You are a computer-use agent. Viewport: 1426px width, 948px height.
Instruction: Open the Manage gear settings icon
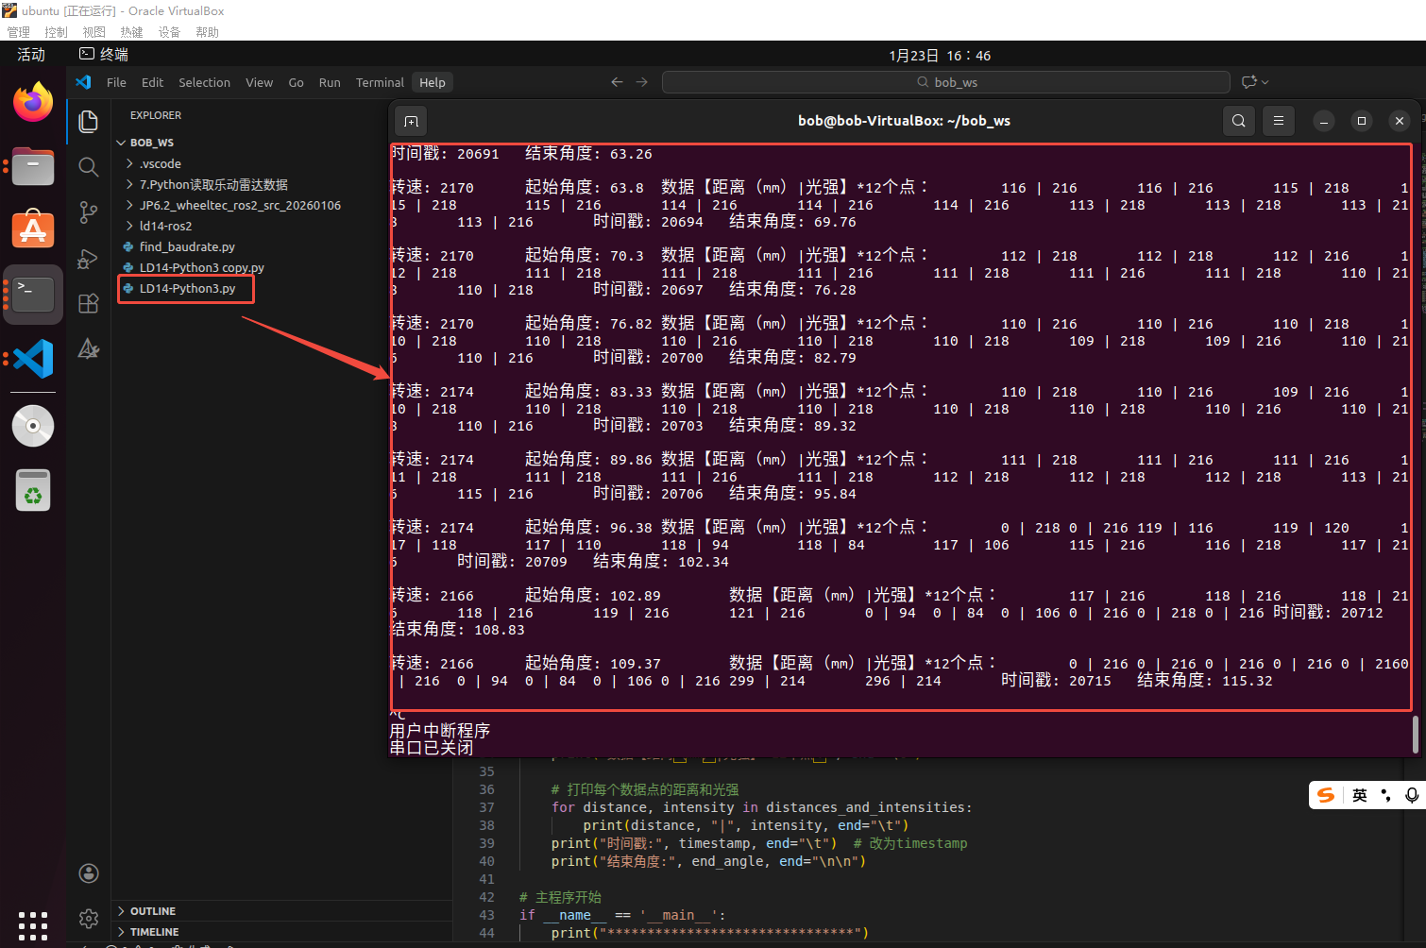pyautogui.click(x=89, y=918)
